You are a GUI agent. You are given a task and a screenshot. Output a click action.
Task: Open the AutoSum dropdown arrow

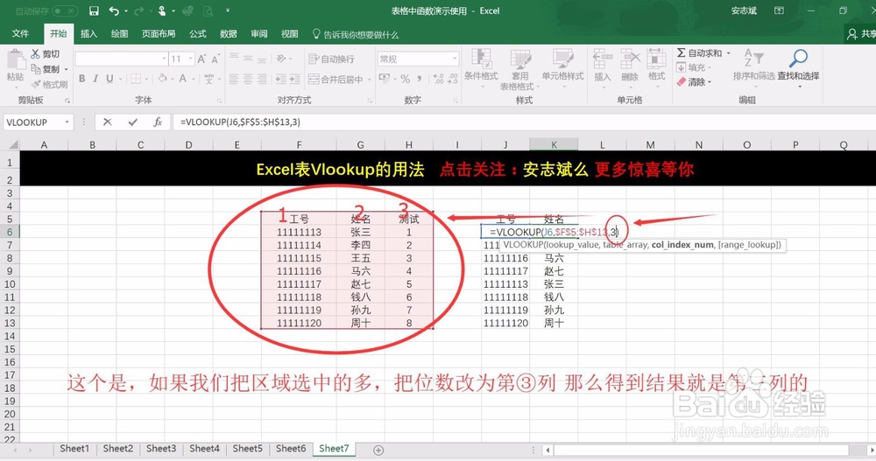[729, 53]
